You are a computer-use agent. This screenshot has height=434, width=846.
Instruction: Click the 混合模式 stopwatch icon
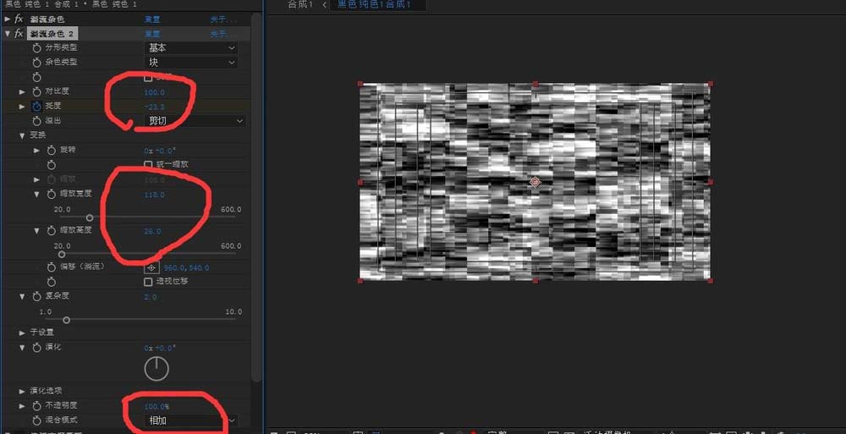click(36, 420)
